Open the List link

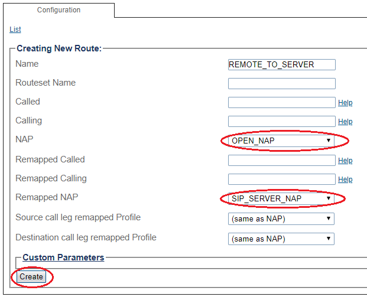[15, 30]
